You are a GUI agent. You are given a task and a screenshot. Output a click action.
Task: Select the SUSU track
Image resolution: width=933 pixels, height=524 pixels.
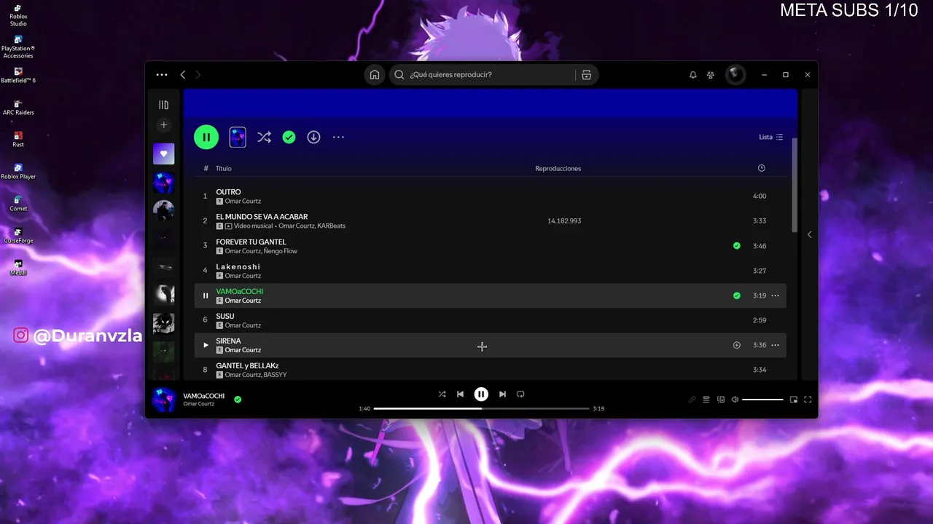[x=490, y=320]
